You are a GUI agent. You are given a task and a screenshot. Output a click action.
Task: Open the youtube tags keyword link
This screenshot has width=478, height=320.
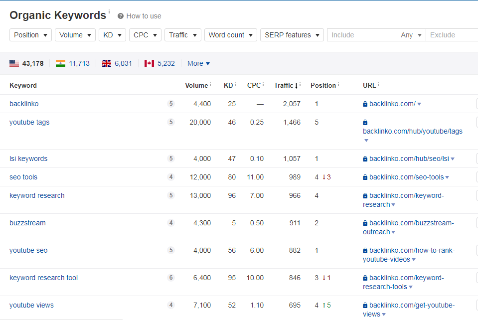[29, 122]
